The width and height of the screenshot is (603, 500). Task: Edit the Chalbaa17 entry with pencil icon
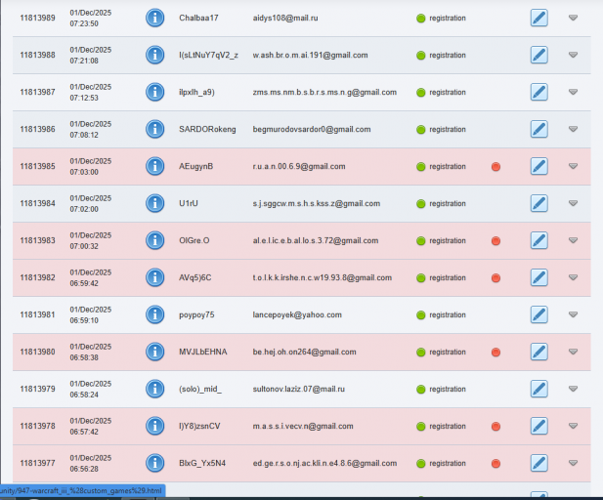539,18
